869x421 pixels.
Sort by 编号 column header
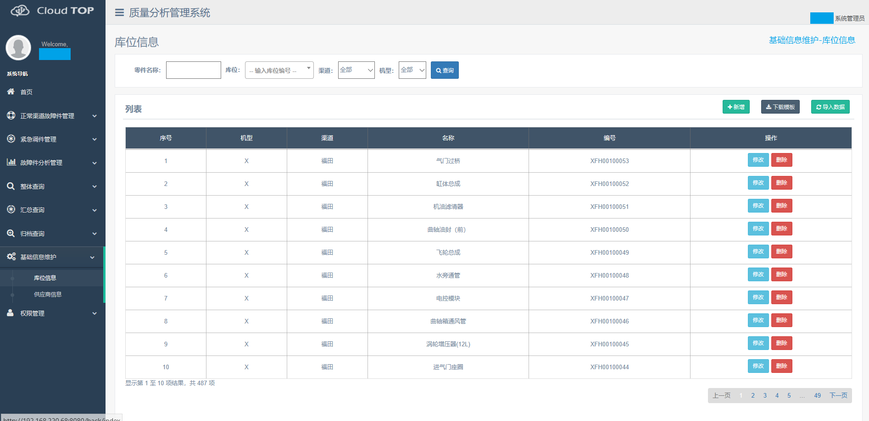[x=610, y=138]
